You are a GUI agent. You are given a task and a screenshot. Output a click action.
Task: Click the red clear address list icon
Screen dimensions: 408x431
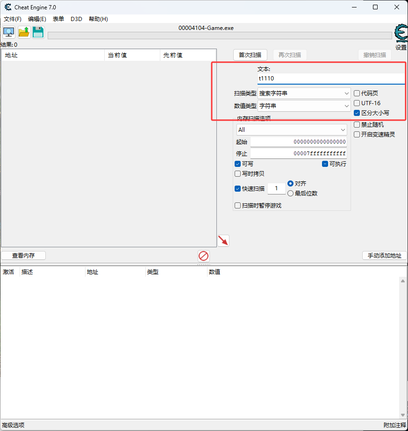coord(204,256)
